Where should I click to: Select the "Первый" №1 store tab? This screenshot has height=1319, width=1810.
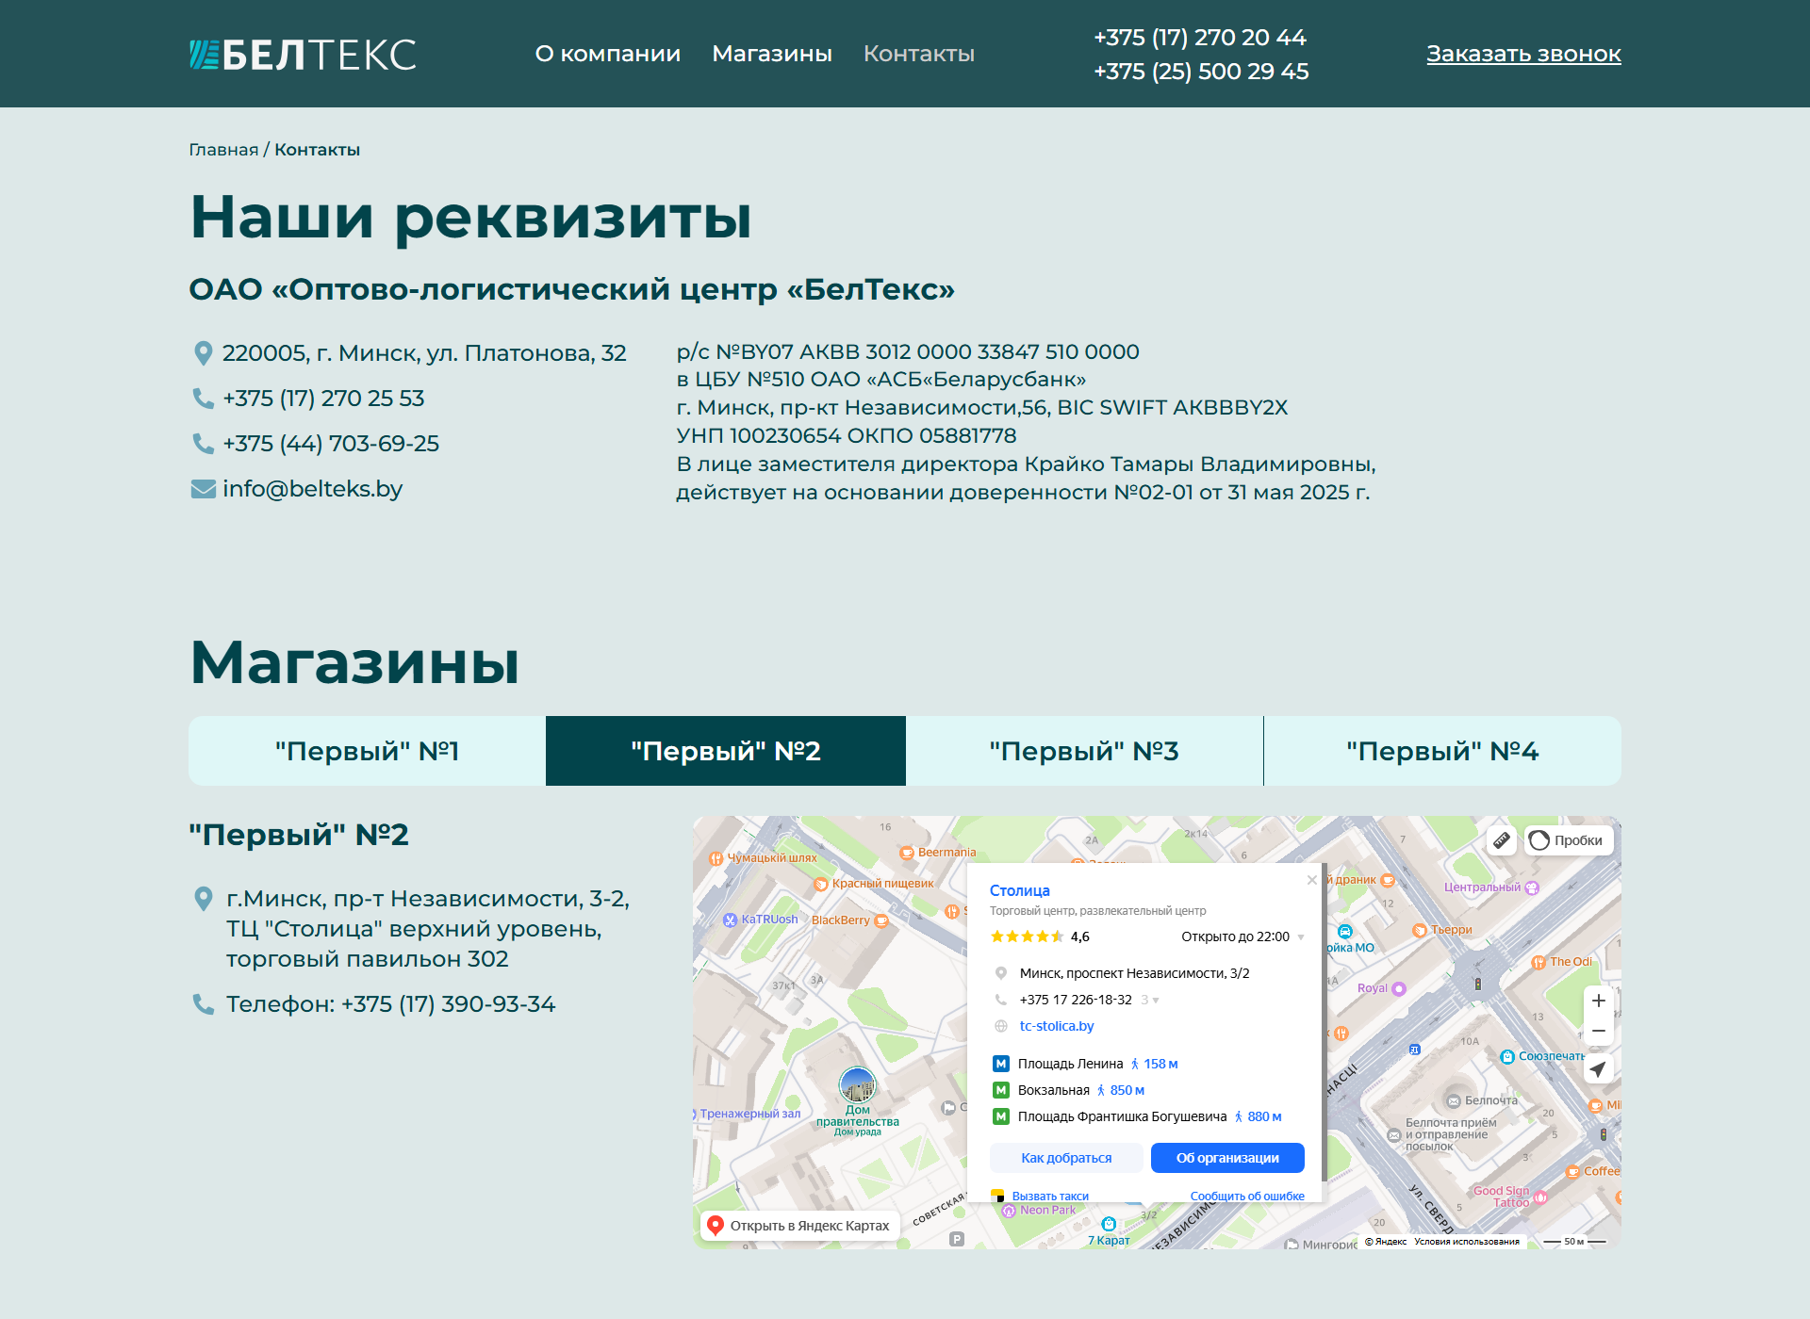[368, 751]
